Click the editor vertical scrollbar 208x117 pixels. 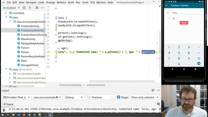[160, 54]
